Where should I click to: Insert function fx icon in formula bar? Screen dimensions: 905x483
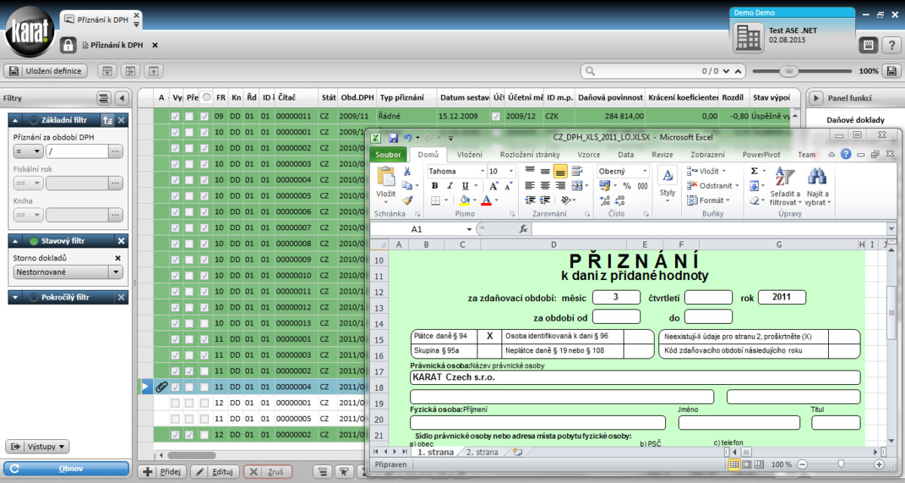click(523, 229)
